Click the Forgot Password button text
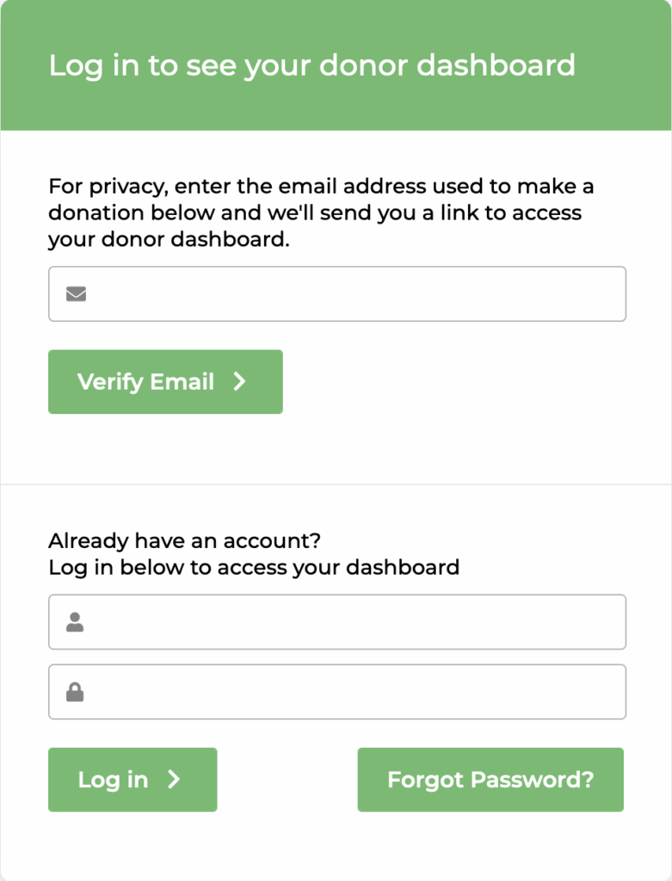672x881 pixels. 490,779
